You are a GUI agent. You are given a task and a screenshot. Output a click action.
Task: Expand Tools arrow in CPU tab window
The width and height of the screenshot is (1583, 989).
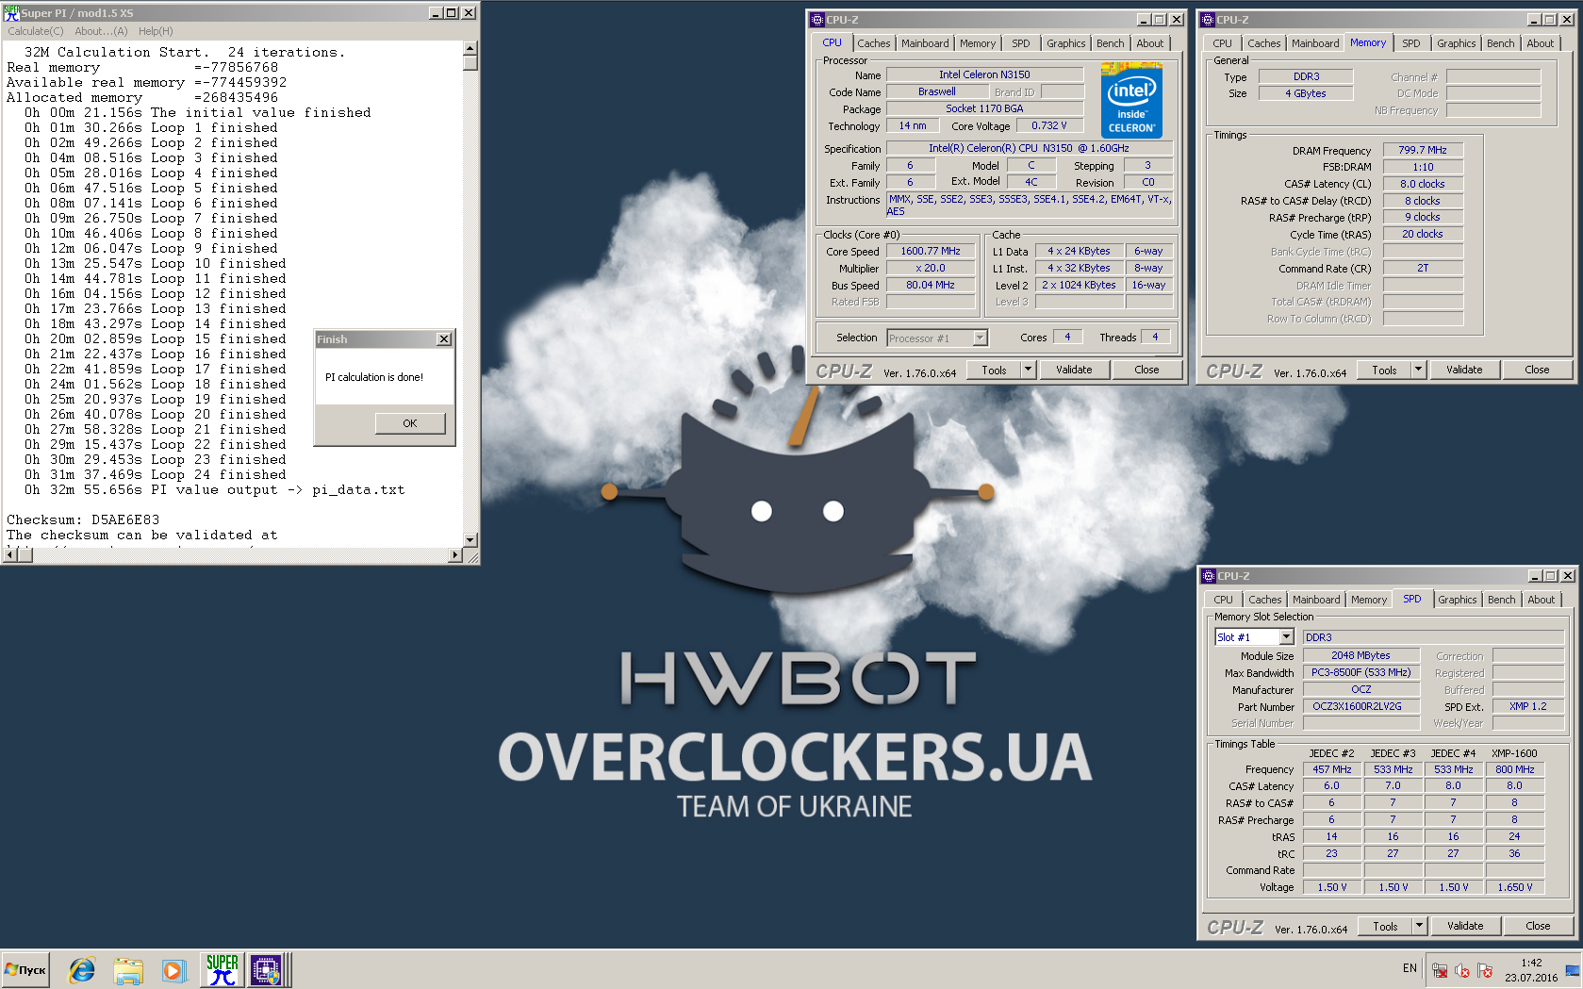click(x=1028, y=370)
